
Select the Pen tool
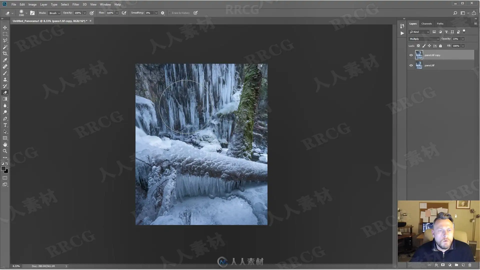pos(5,118)
